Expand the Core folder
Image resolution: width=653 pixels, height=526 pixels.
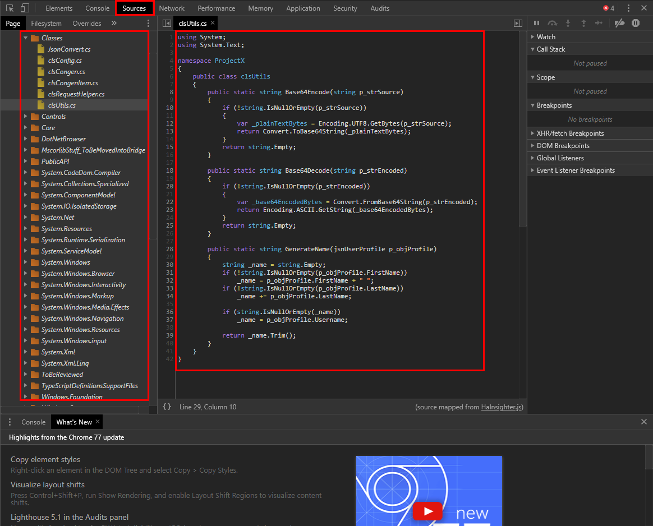tap(26, 128)
